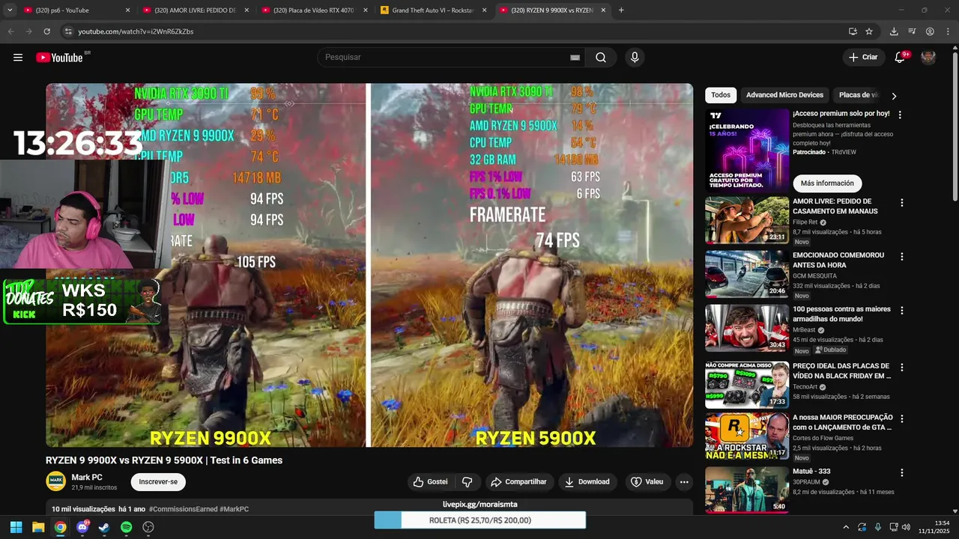Open the notifications bell

point(900,58)
